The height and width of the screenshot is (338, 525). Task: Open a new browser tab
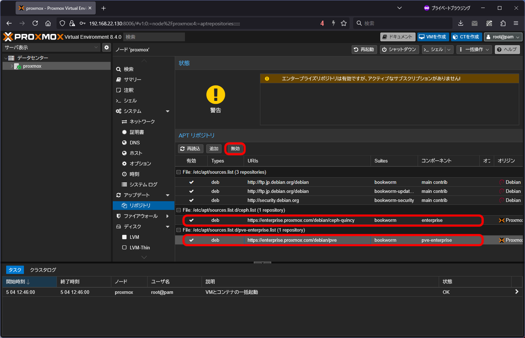(x=104, y=8)
